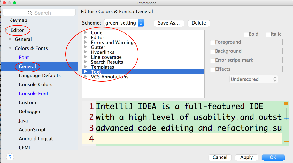This screenshot has width=293, height=163.
Task: Collapse the Colors & Fonts node
Action: tap(10, 48)
